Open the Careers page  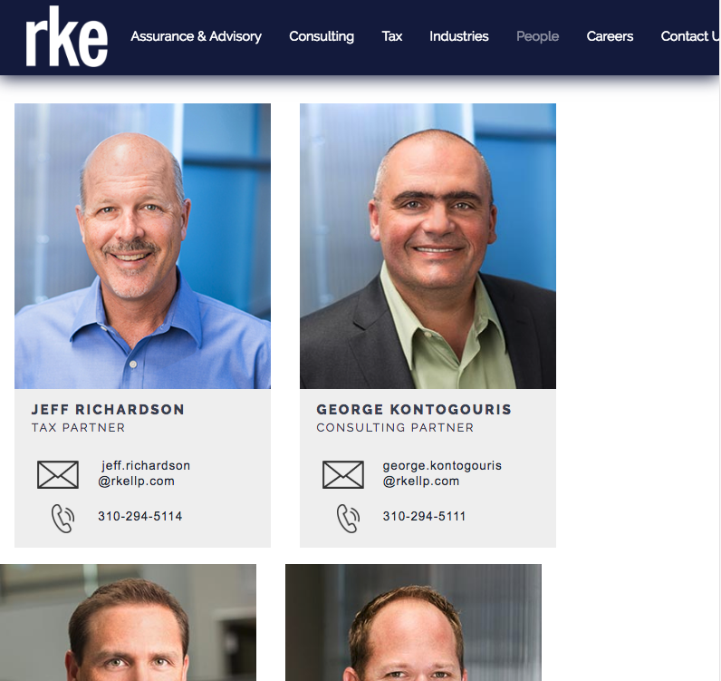pos(610,36)
